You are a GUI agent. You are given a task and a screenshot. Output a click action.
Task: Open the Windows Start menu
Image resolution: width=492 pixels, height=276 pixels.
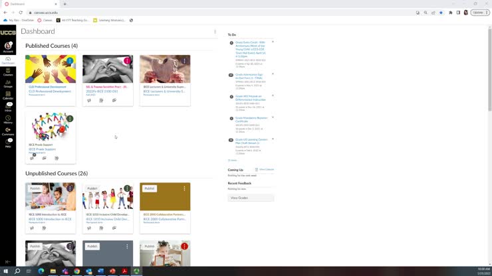coord(5,271)
